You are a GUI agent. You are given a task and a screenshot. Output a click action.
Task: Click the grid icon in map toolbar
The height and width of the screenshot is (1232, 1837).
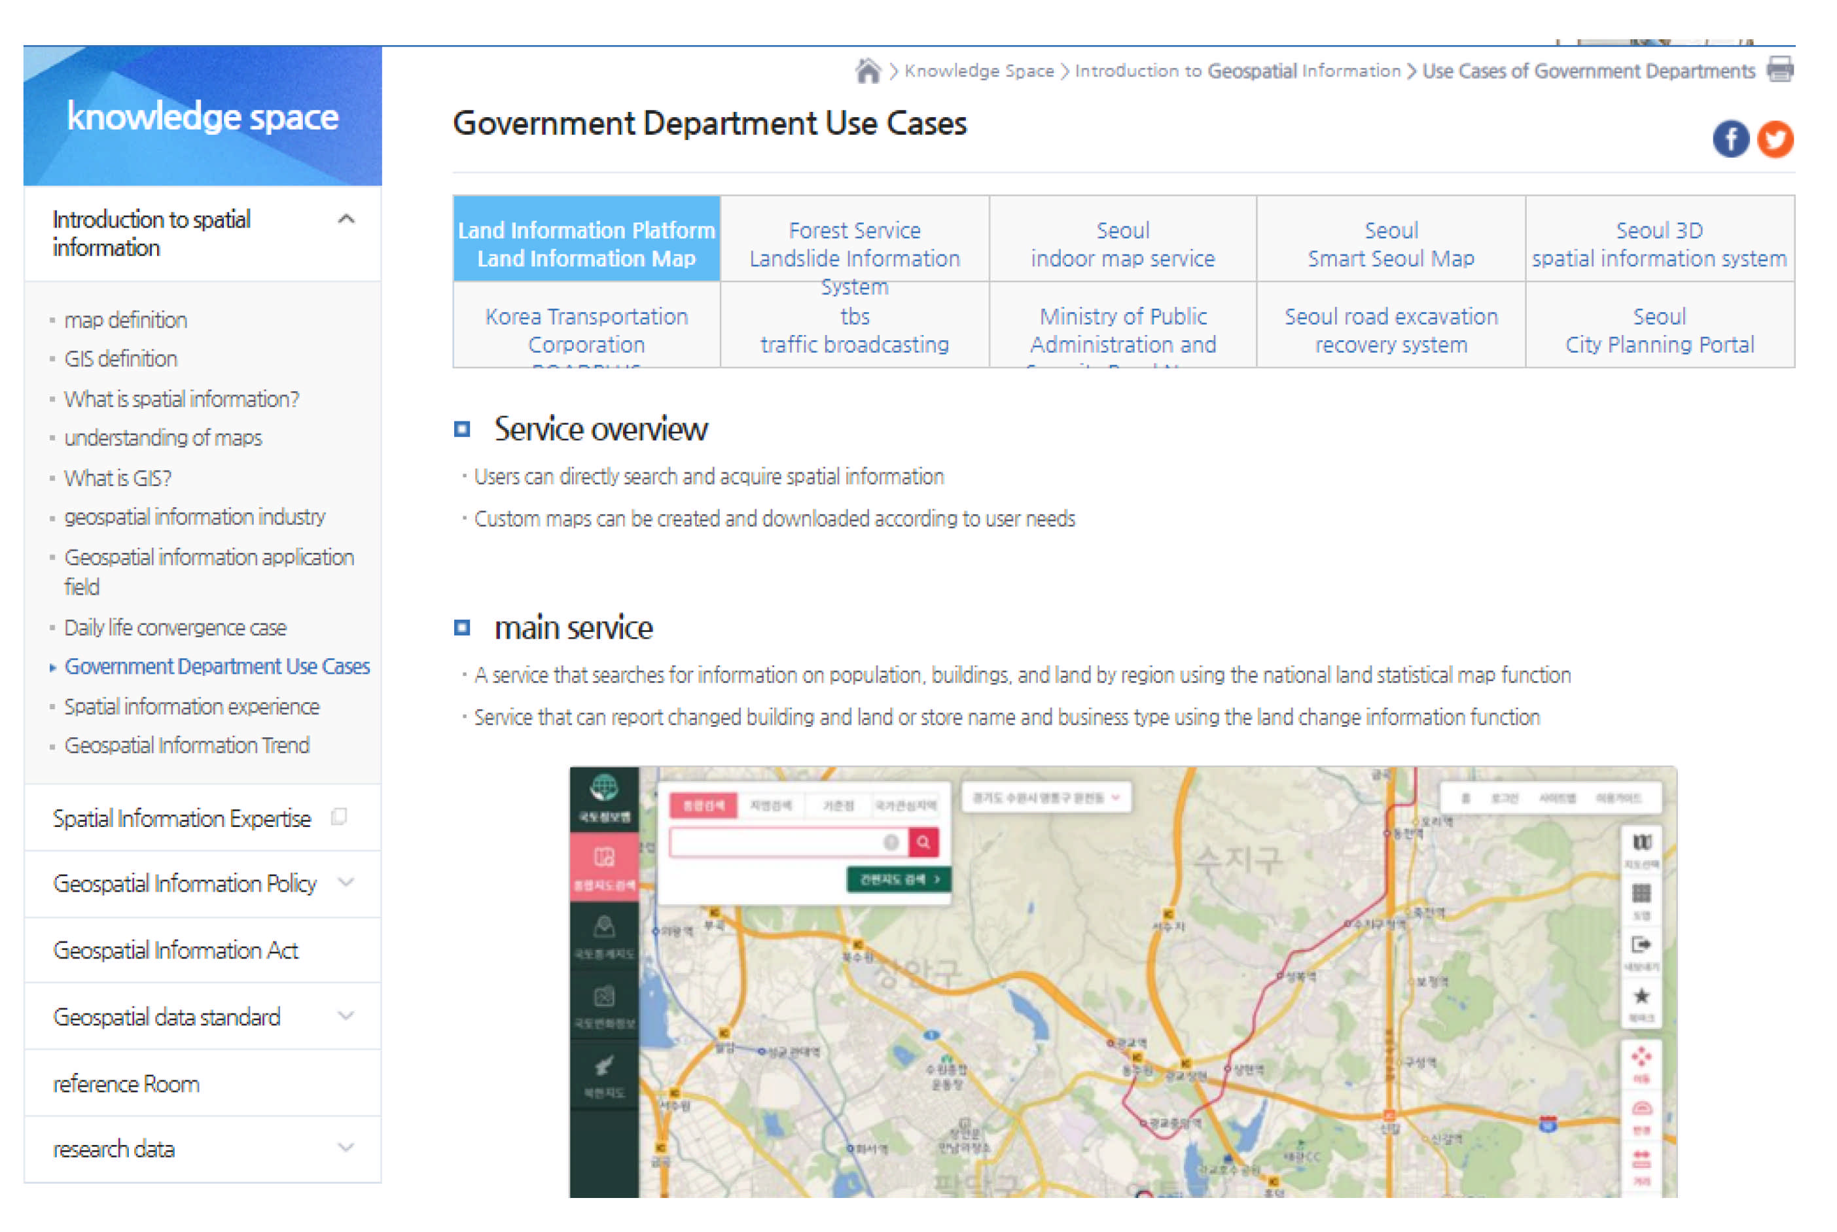pos(1641,893)
